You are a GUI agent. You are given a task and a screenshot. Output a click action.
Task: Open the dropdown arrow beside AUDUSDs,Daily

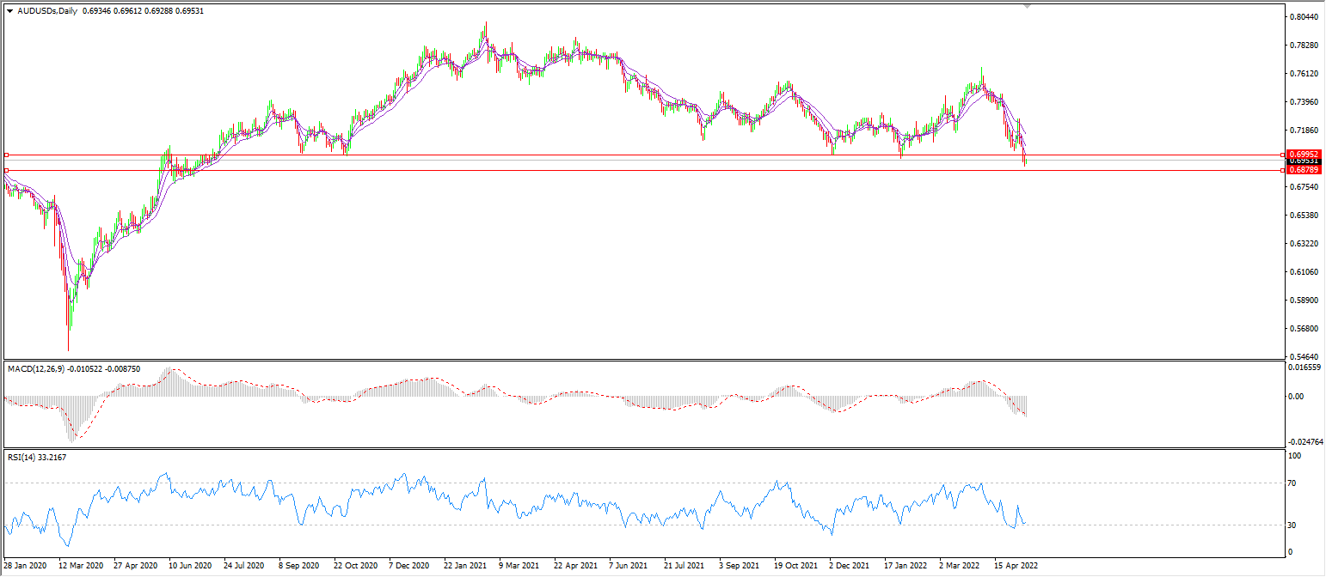pyautogui.click(x=9, y=10)
